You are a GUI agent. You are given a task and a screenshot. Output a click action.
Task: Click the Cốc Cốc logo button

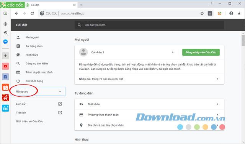[12, 5]
